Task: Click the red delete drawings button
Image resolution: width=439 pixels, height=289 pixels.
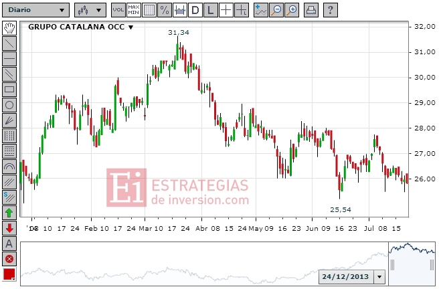Action: click(x=9, y=259)
